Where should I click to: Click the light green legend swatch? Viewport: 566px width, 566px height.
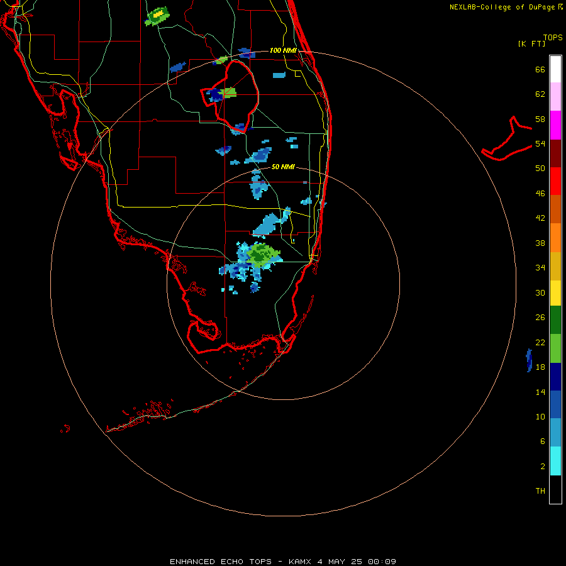click(555, 348)
